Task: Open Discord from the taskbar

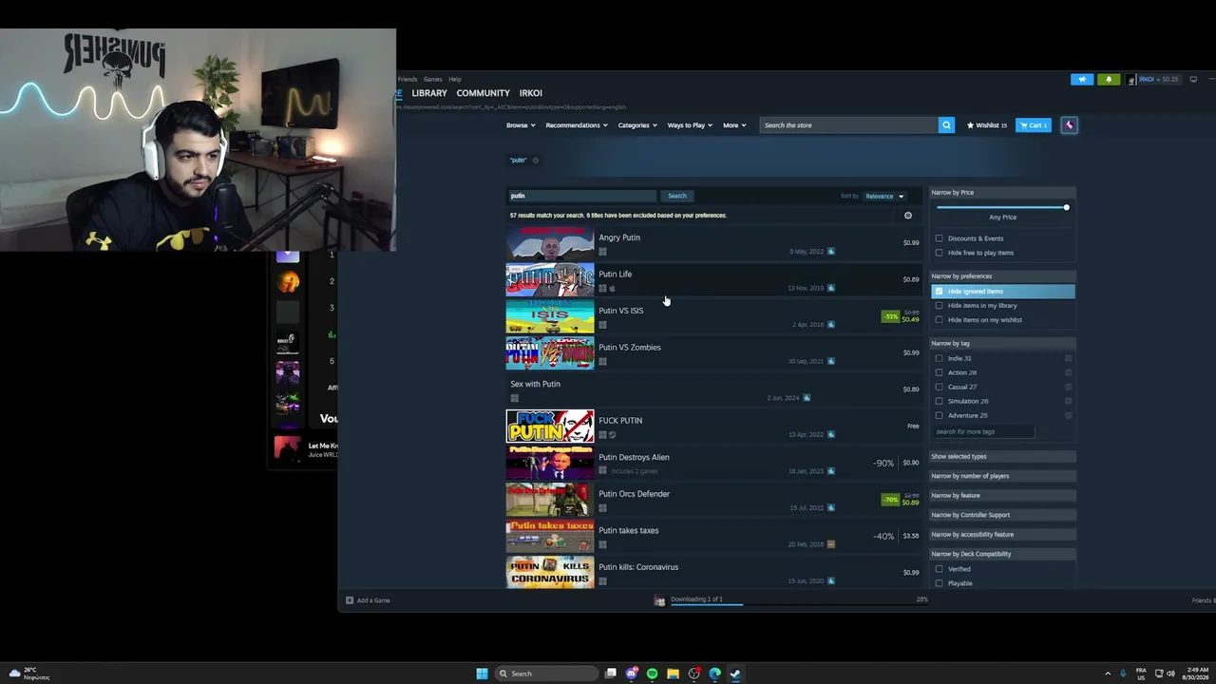Action: tap(632, 674)
